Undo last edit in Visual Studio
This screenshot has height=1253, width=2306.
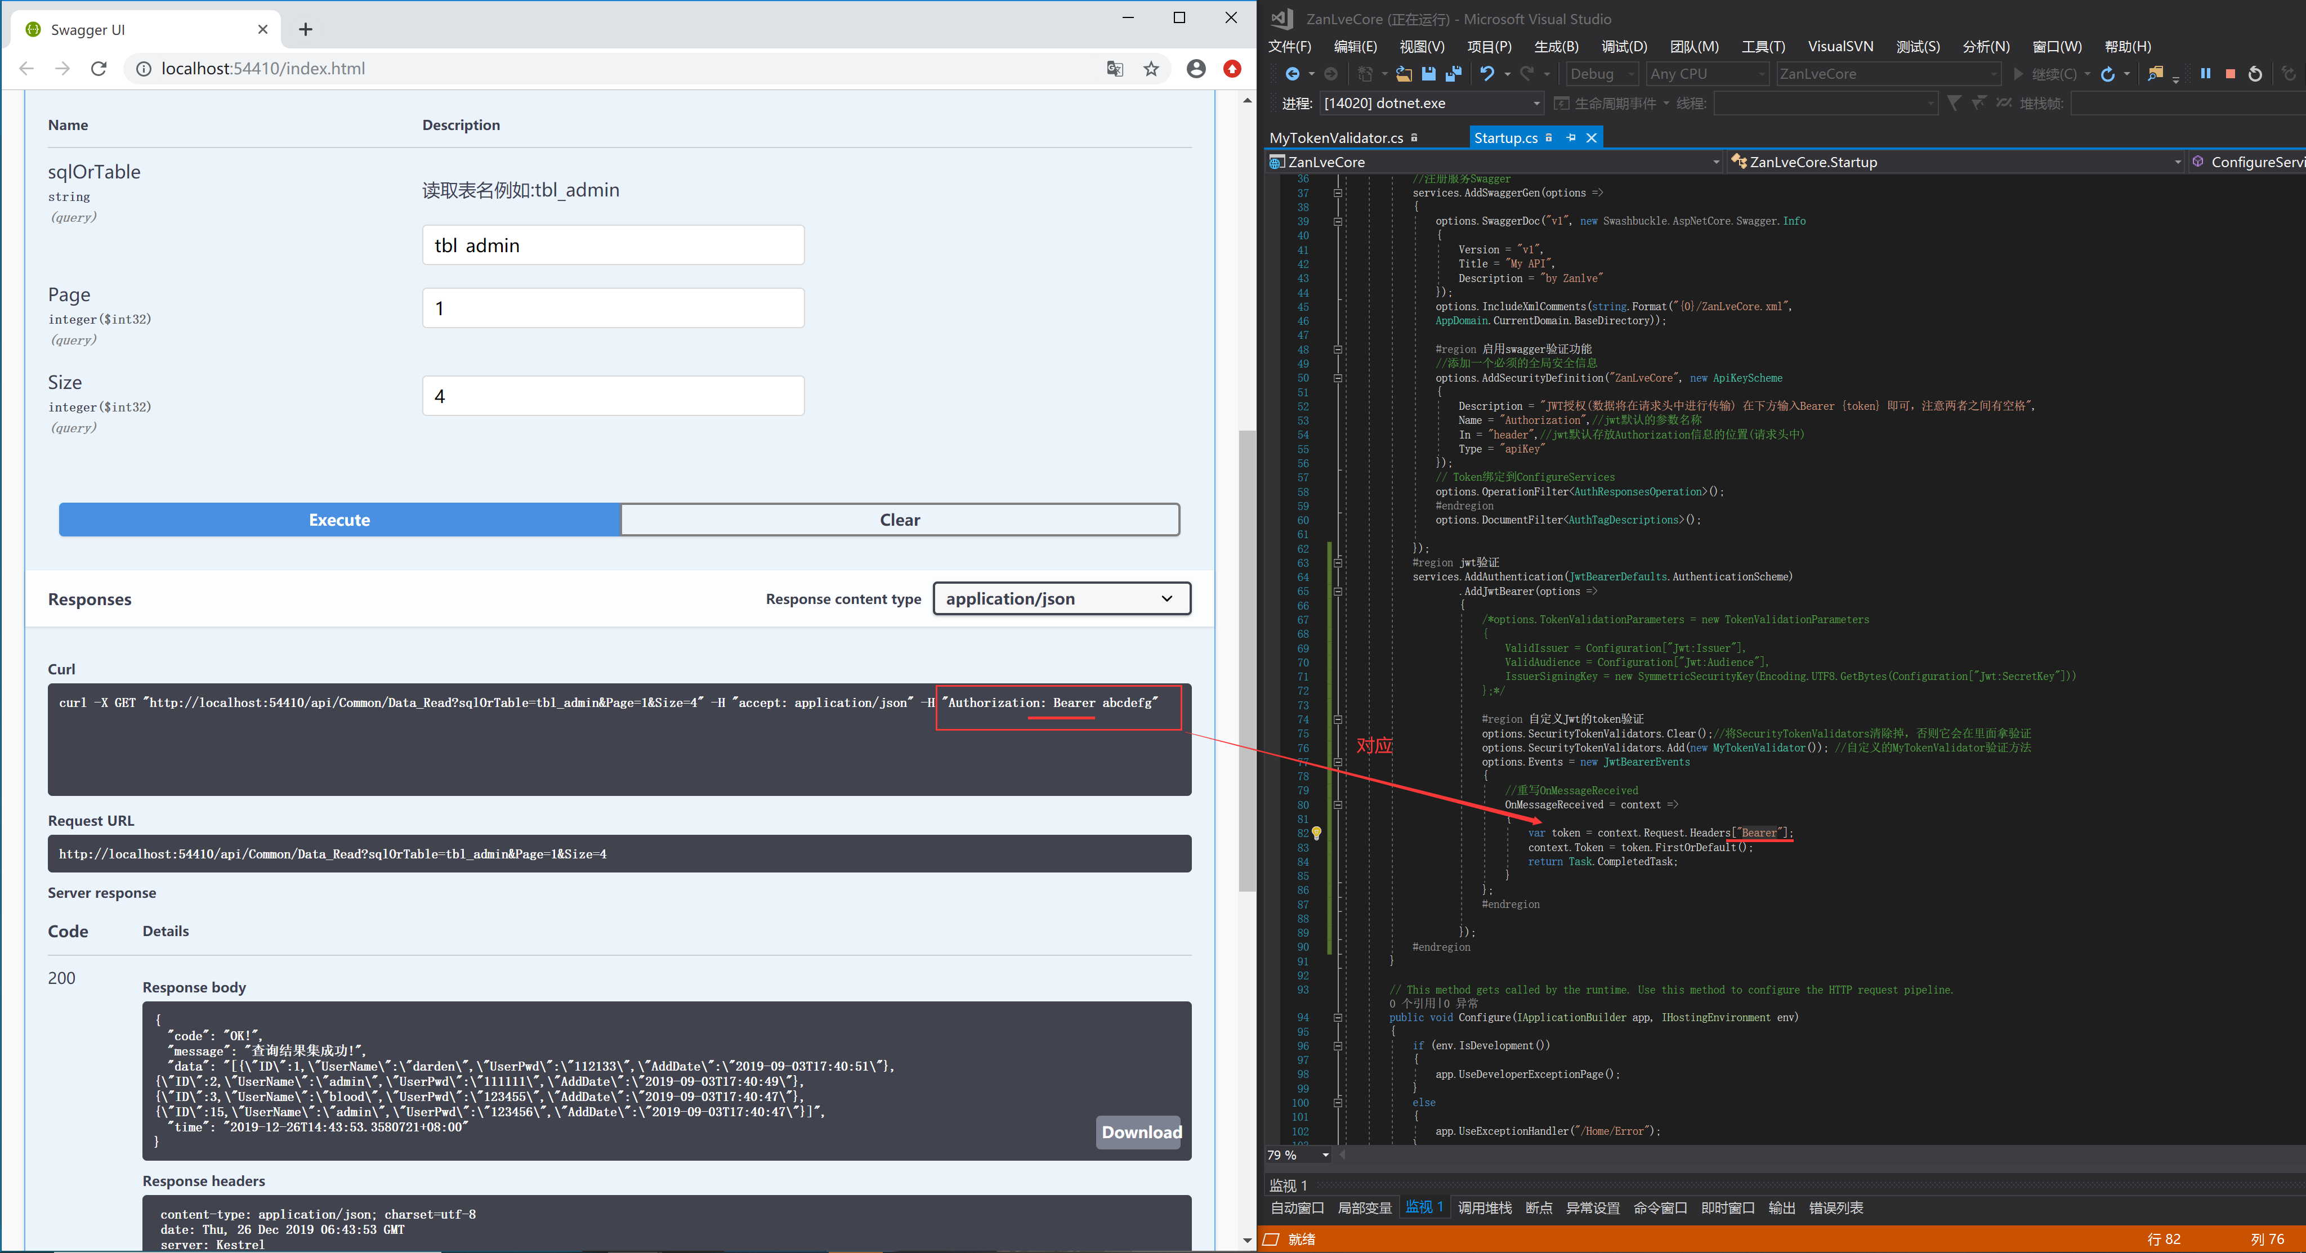coord(1487,74)
